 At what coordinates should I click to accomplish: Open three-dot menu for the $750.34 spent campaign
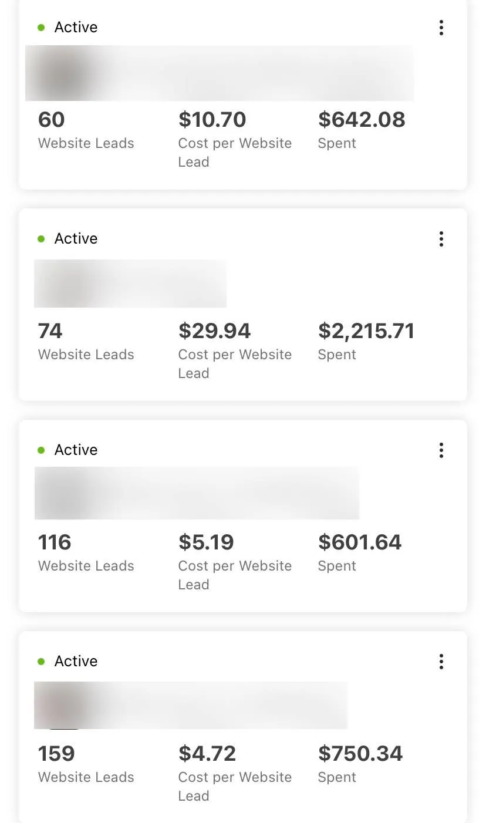pyautogui.click(x=441, y=662)
